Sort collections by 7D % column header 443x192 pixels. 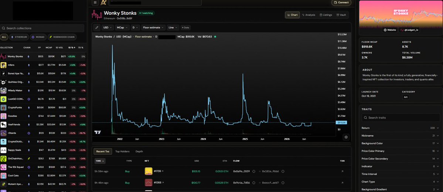(x=81, y=48)
